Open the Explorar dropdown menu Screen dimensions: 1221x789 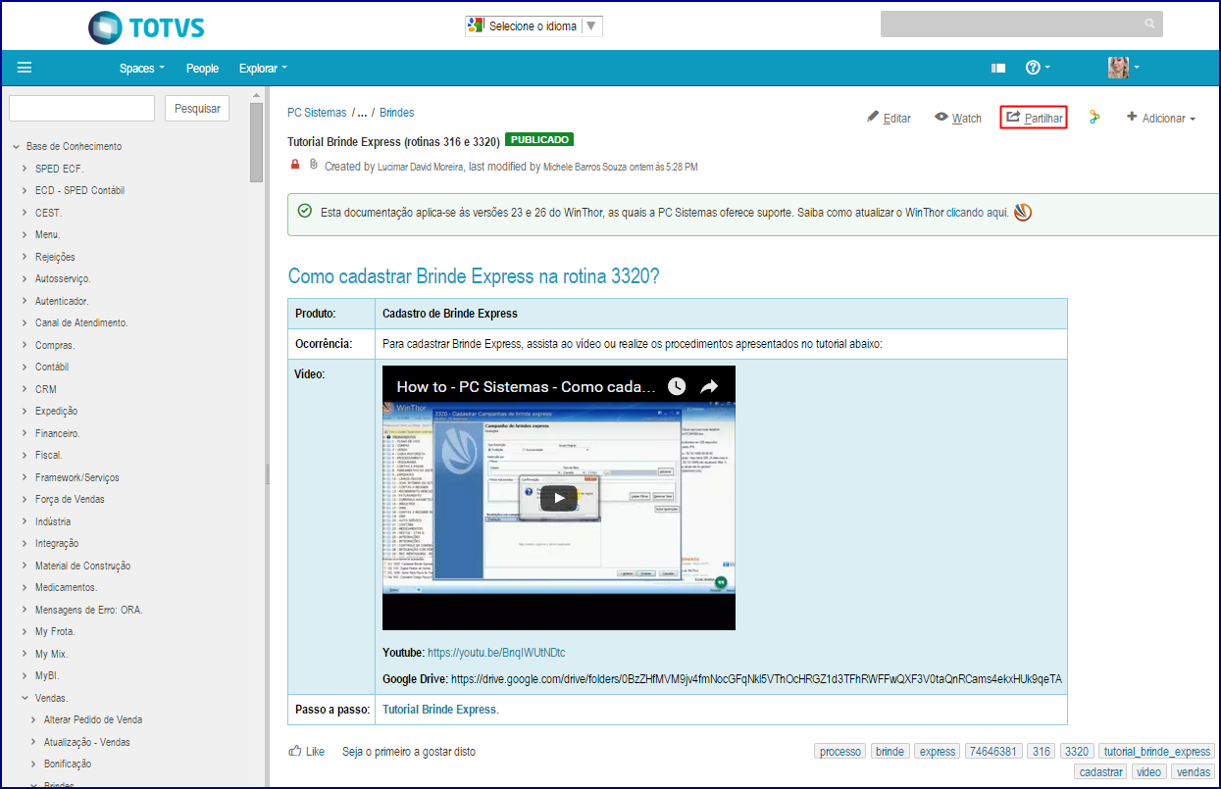click(263, 68)
